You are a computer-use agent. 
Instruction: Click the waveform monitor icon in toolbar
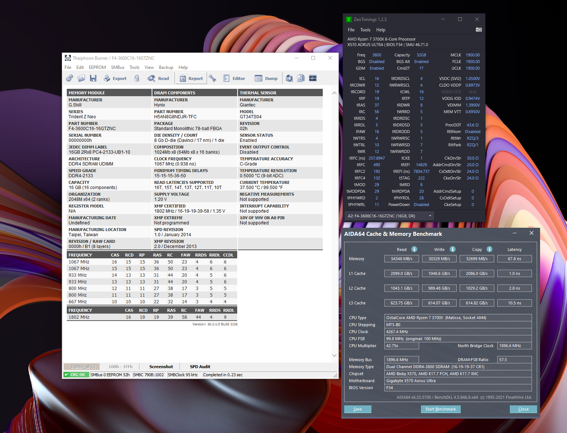313,78
